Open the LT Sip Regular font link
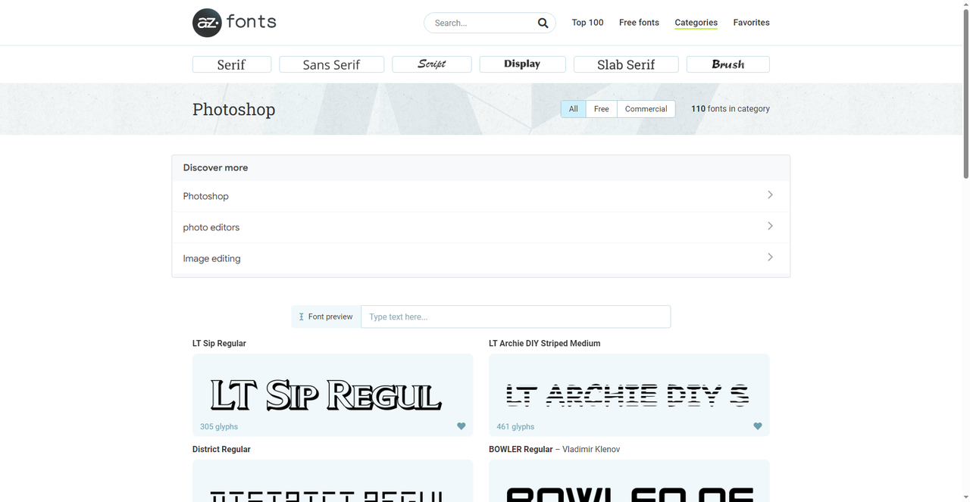The image size is (970, 502). pyautogui.click(x=219, y=343)
